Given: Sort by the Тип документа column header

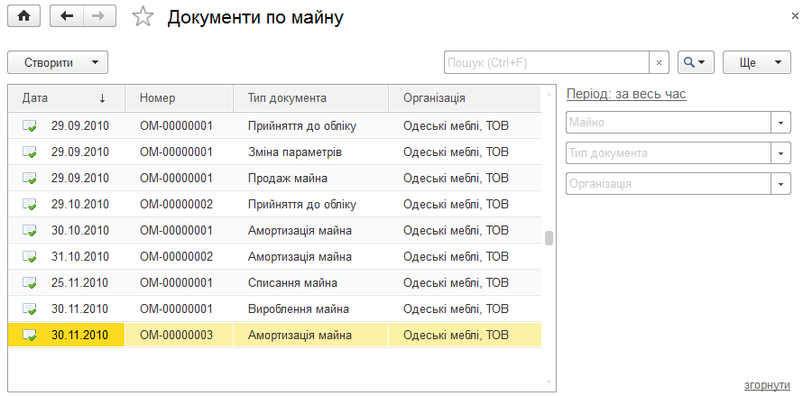Looking at the screenshot, I should 310,98.
